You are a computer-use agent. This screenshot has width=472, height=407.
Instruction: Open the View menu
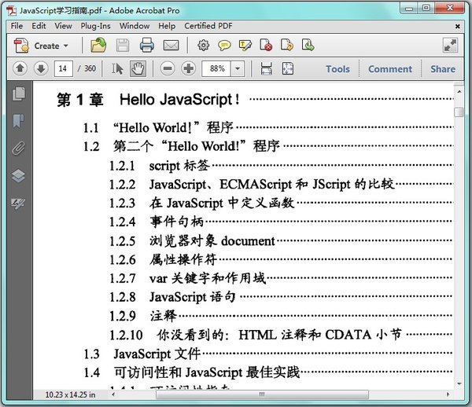click(63, 26)
